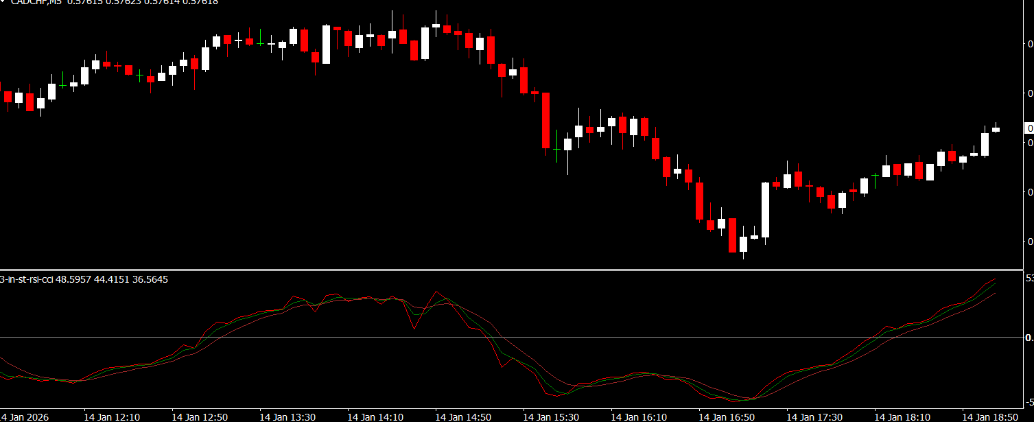This screenshot has width=1034, height=422.
Task: Click the 14 Jan 16:50 time label
Action: pos(727,417)
